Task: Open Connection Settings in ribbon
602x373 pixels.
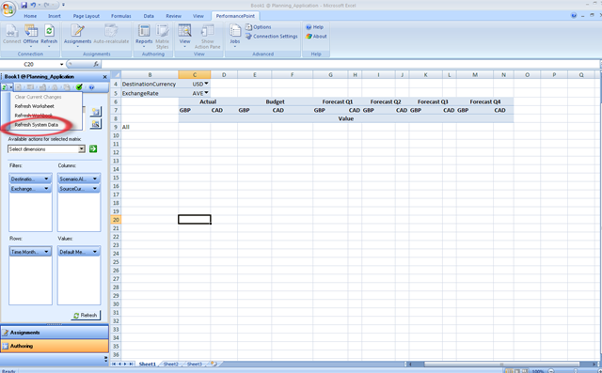Action: [x=272, y=36]
